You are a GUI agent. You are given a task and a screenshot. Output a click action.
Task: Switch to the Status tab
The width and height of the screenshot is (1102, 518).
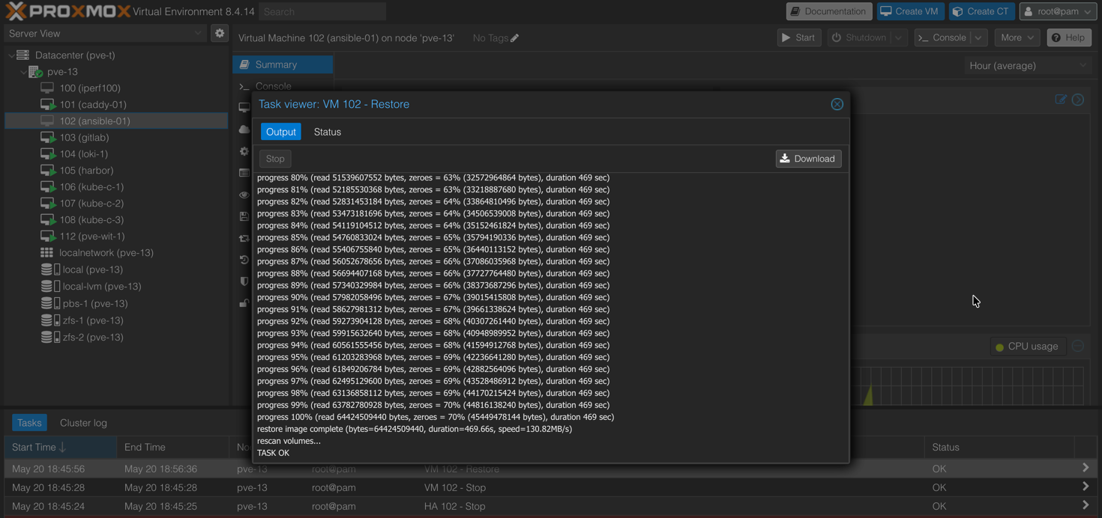click(x=328, y=132)
